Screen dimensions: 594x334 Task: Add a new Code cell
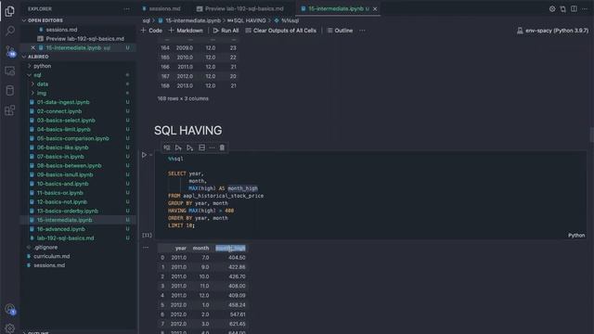(x=151, y=31)
